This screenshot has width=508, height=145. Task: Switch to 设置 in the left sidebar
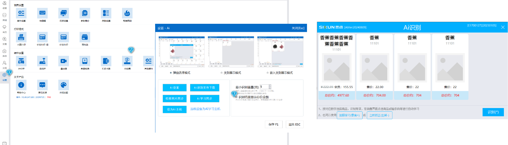5,76
